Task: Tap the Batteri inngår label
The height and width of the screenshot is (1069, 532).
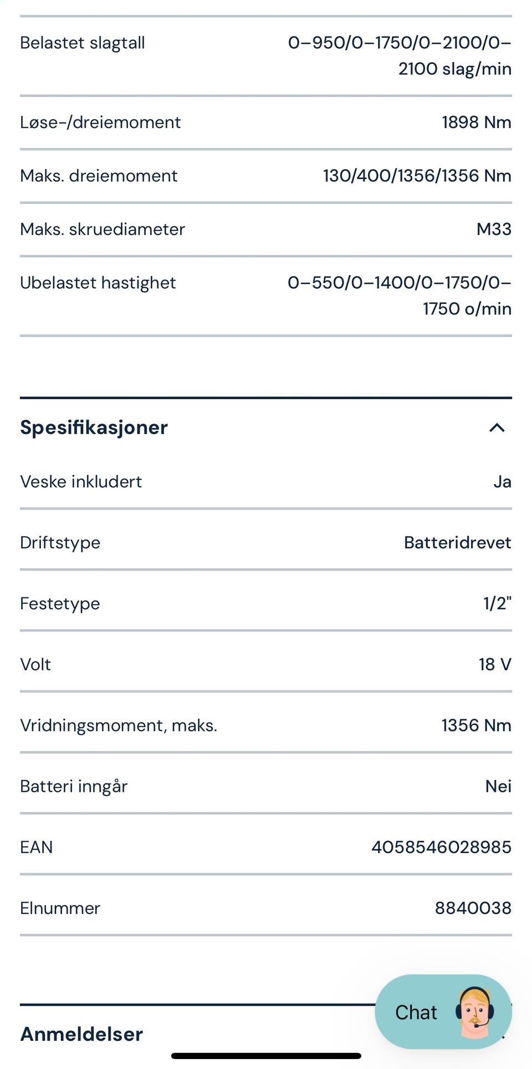Action: 74,786
